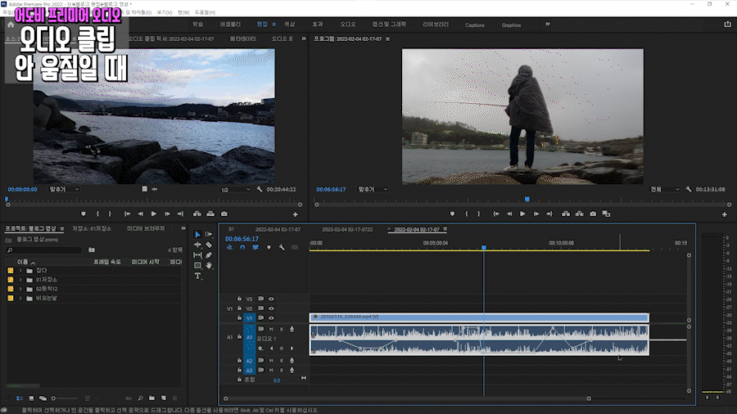The width and height of the screenshot is (737, 414).
Task: Click Program monitor Lift button
Action: point(566,214)
